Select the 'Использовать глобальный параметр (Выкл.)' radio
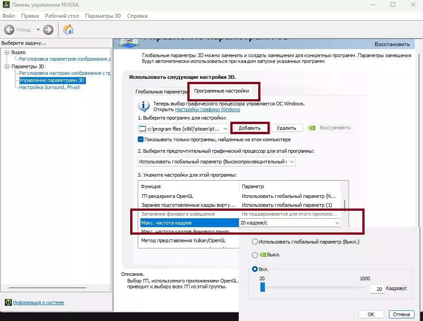The width and height of the screenshot is (423, 321). 255,242
